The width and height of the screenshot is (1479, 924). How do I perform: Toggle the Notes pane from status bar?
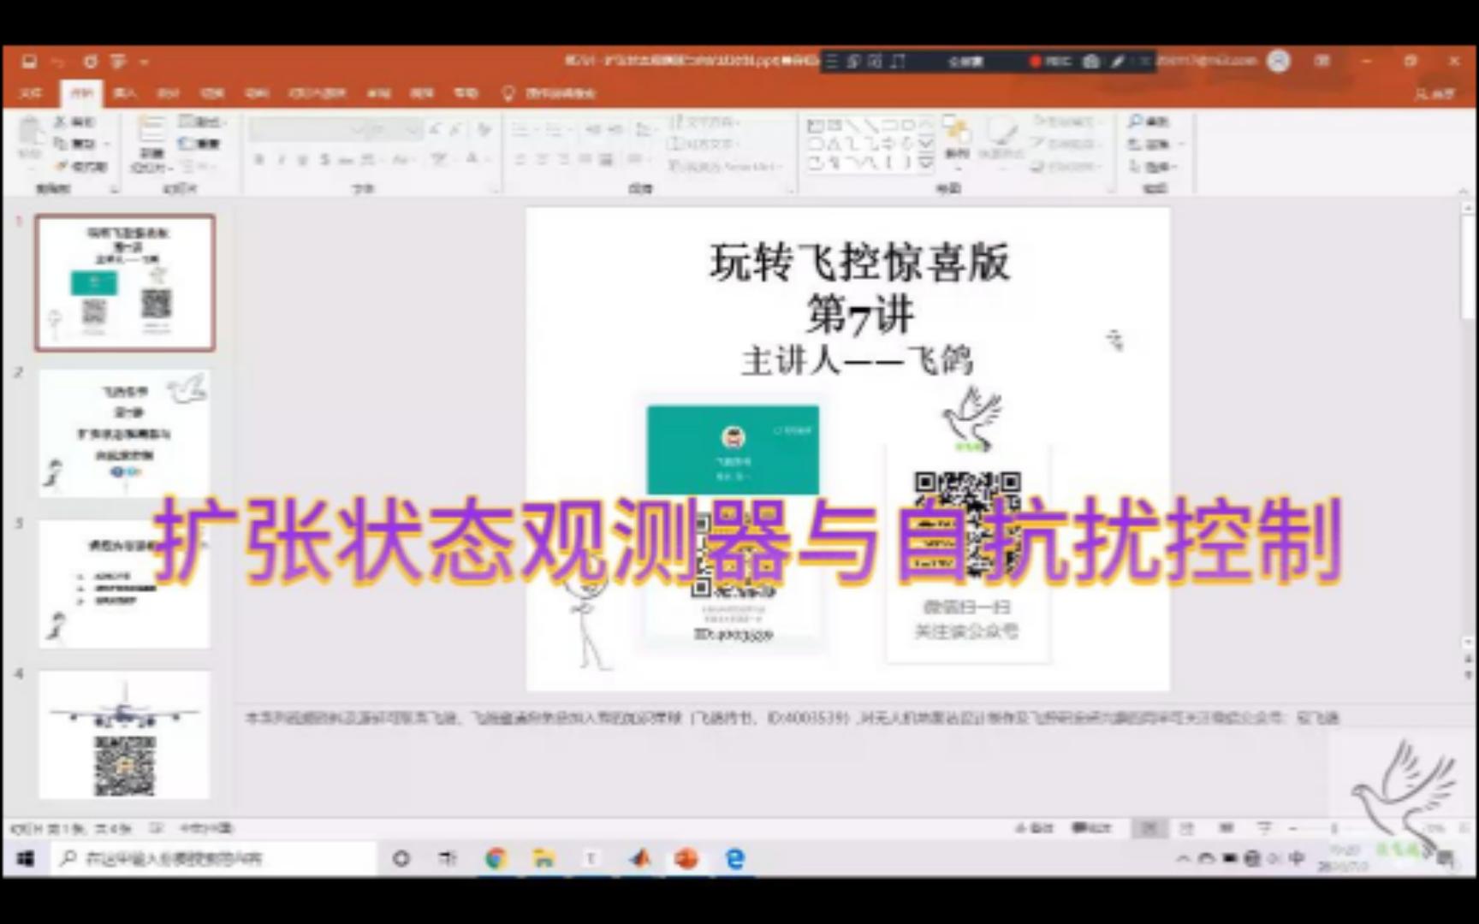tap(1034, 828)
